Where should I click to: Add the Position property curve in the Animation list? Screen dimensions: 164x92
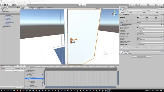(x=43, y=83)
